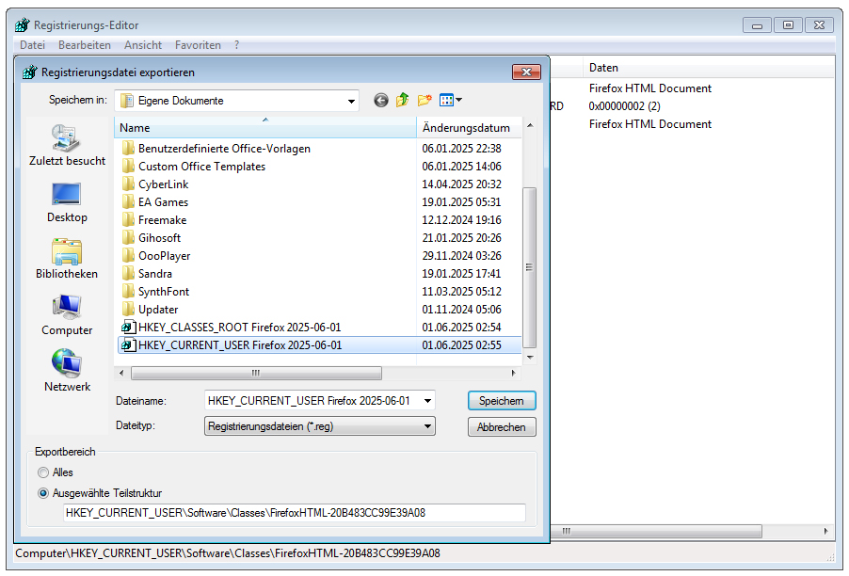Open Netzwerk in places bar
The height and width of the screenshot is (576, 849).
click(x=66, y=372)
